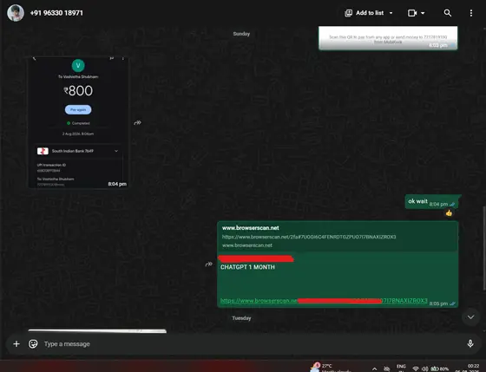Image resolution: width=486 pixels, height=372 pixels.
Task: Start a video call with the camera icon
Action: pos(412,13)
